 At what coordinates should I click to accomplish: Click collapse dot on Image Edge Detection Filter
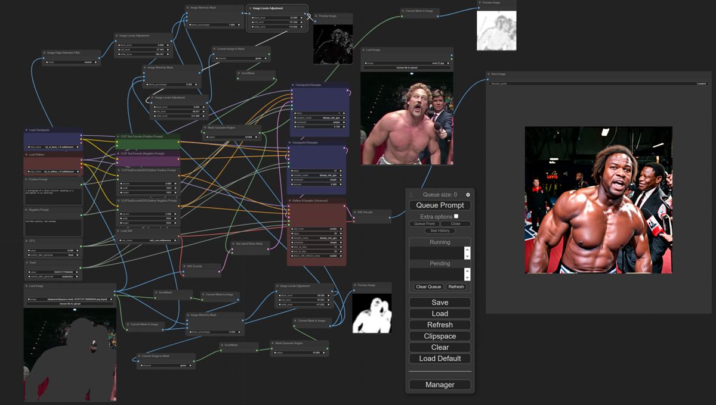44,52
